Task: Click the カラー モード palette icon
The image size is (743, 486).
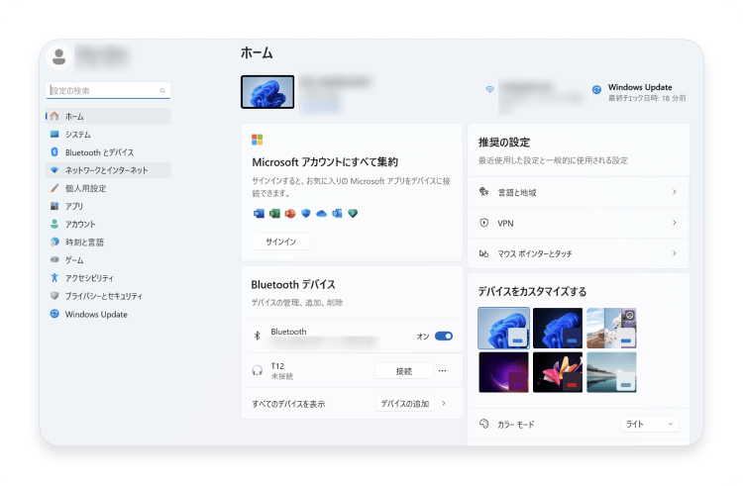Action: tap(483, 424)
